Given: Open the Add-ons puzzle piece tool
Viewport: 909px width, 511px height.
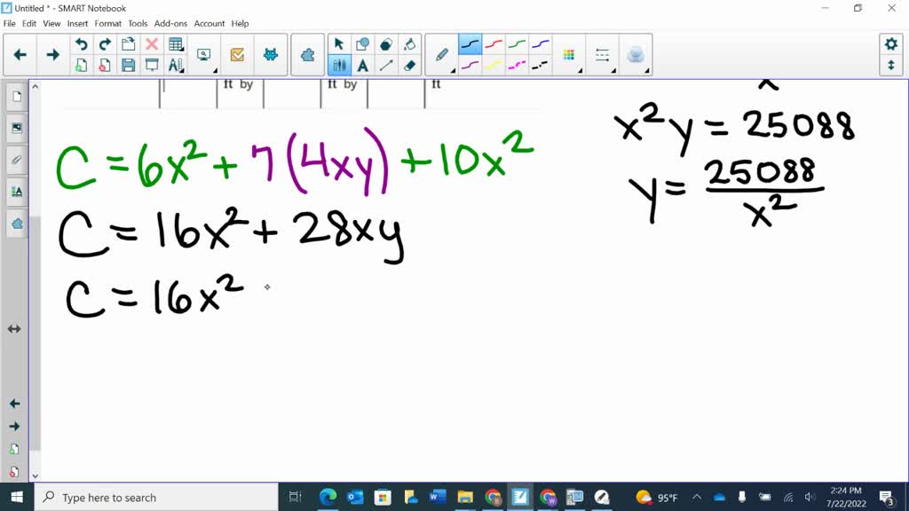Looking at the screenshot, I should (x=308, y=55).
